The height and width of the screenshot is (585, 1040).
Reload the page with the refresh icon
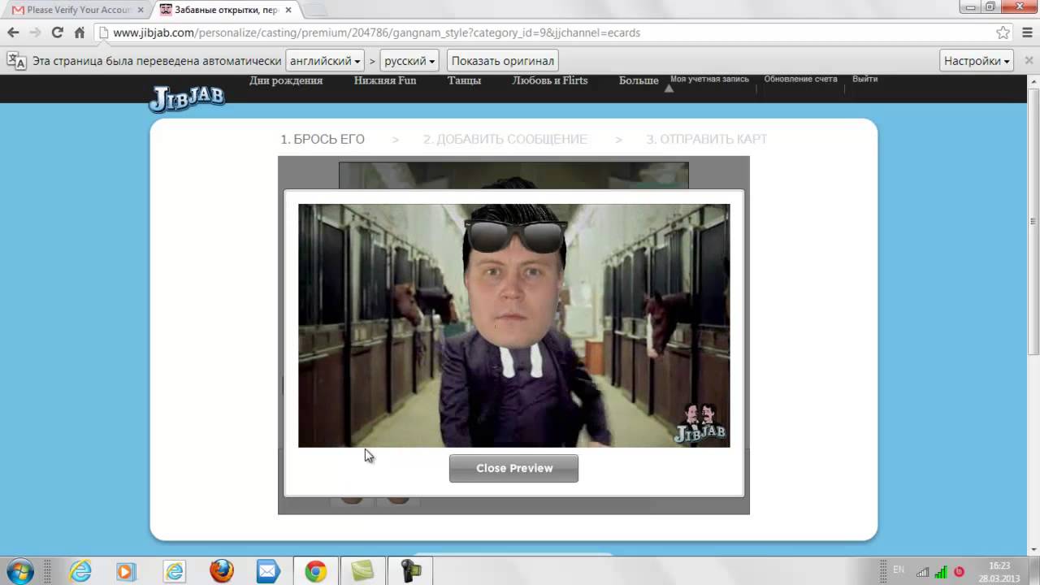[x=57, y=32]
